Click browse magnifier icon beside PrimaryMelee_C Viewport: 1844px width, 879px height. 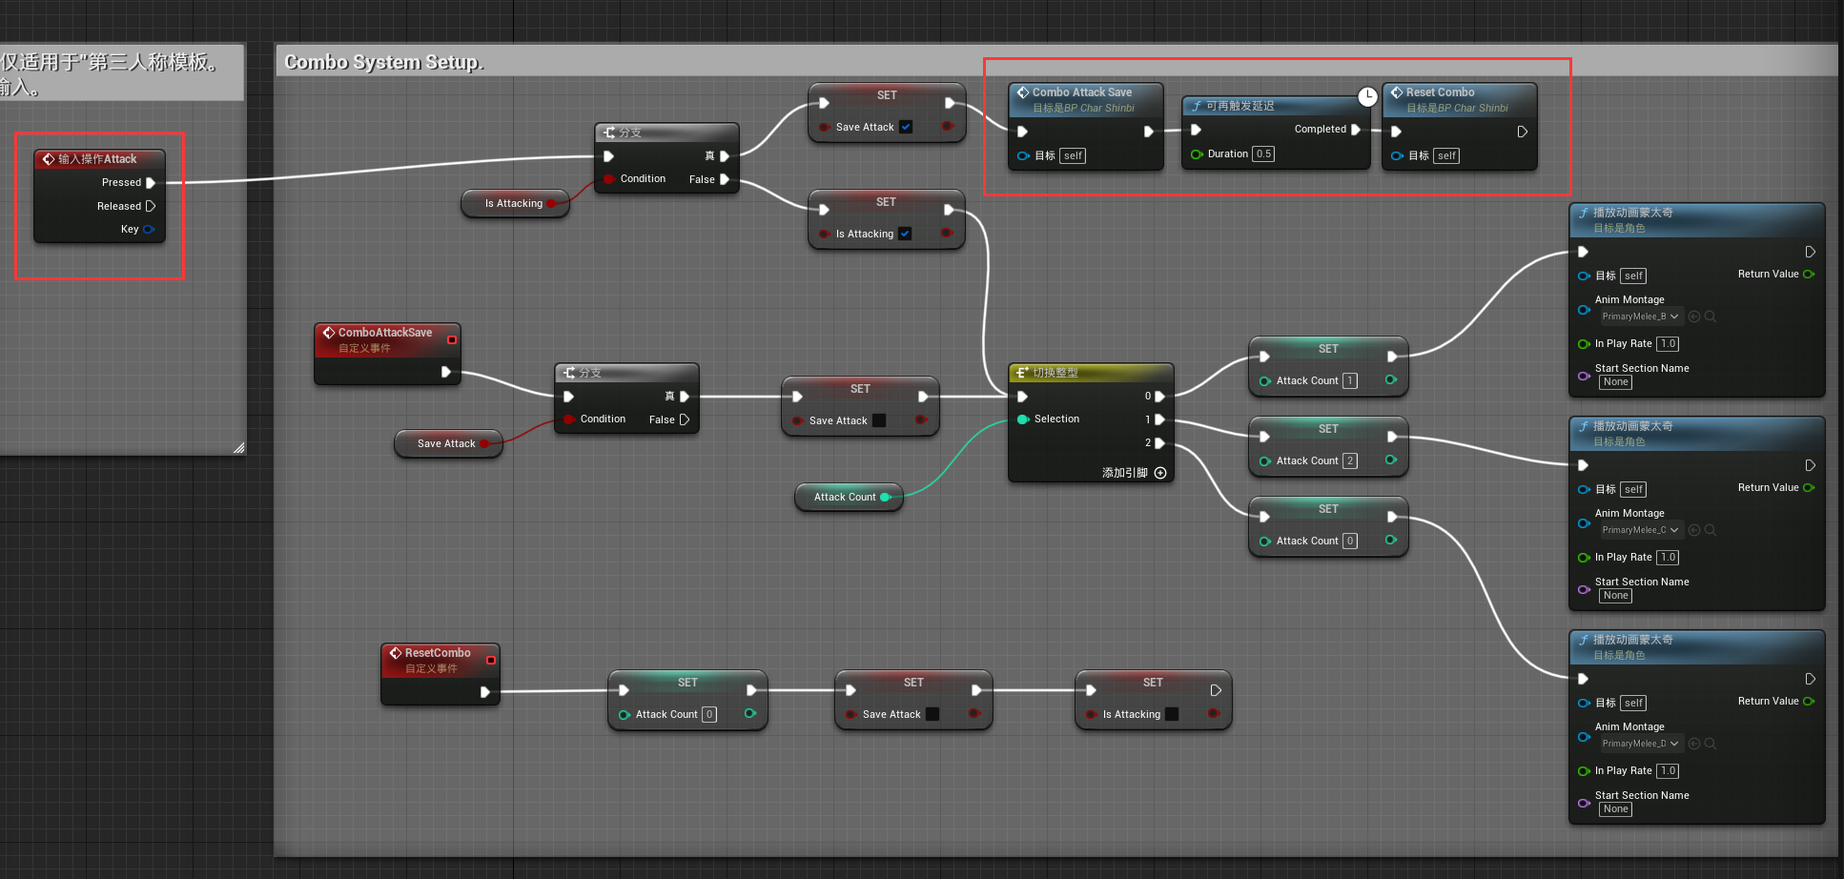click(1711, 530)
